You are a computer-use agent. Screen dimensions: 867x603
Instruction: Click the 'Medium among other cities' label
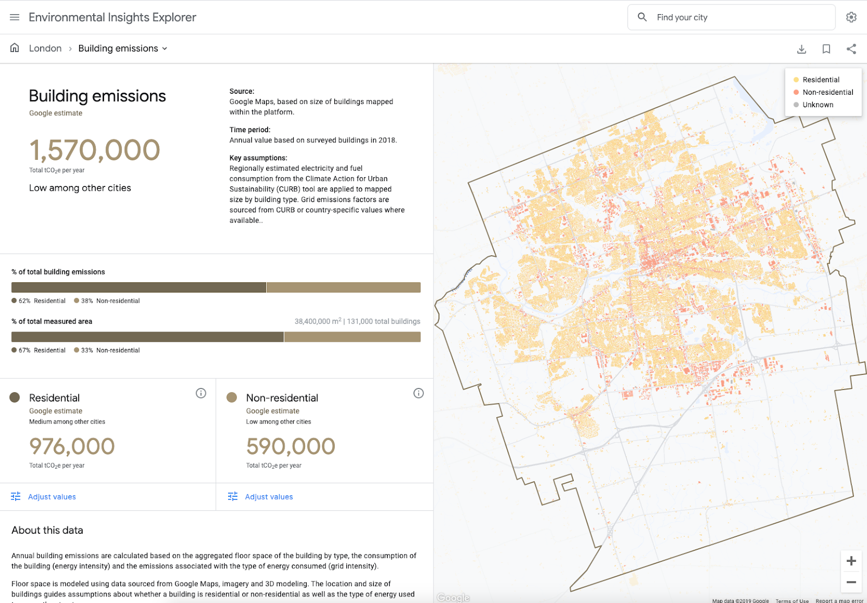pyautogui.click(x=67, y=422)
